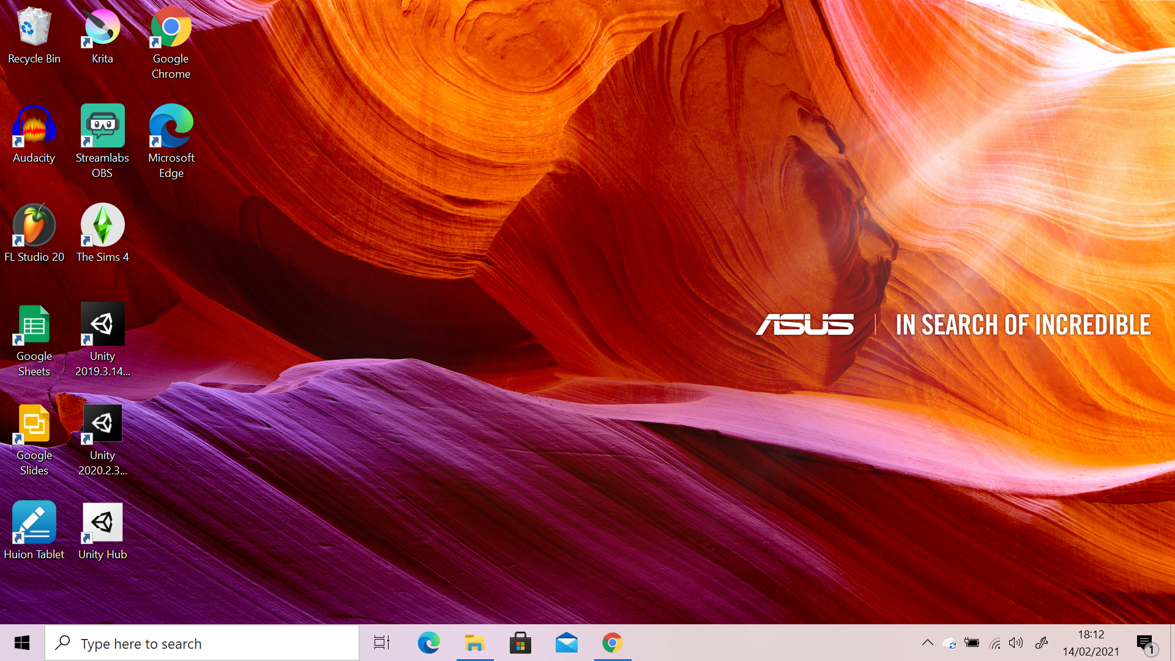This screenshot has height=661, width=1175.
Task: Select the Unity 2019.3.14 shortcut
Action: pos(102,325)
